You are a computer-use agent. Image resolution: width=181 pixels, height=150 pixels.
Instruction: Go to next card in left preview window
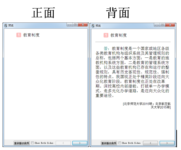pyautogui.click(x=80, y=143)
